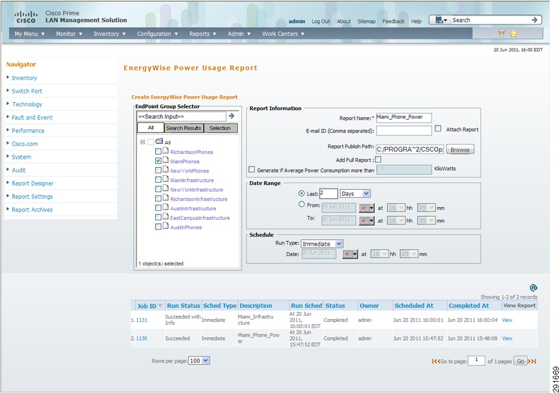Click the Job ID sort arrow
This screenshot has height=393, width=560.
(161, 305)
